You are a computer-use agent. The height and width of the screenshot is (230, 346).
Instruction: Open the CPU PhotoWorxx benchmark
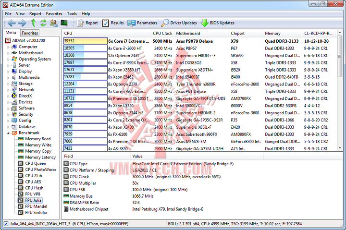coord(40,169)
